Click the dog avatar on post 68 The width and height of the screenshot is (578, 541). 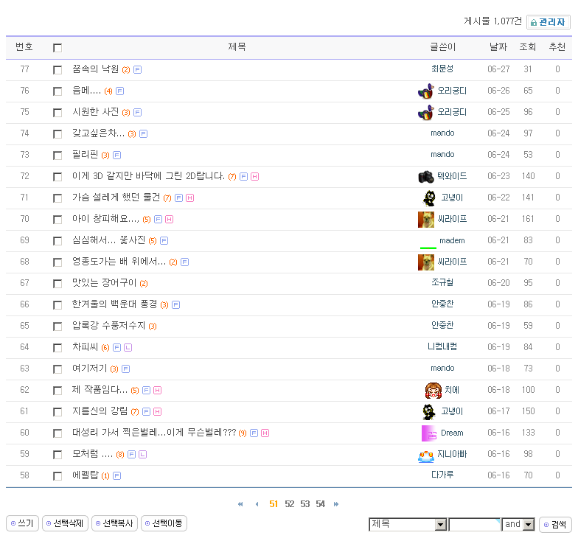(x=426, y=262)
